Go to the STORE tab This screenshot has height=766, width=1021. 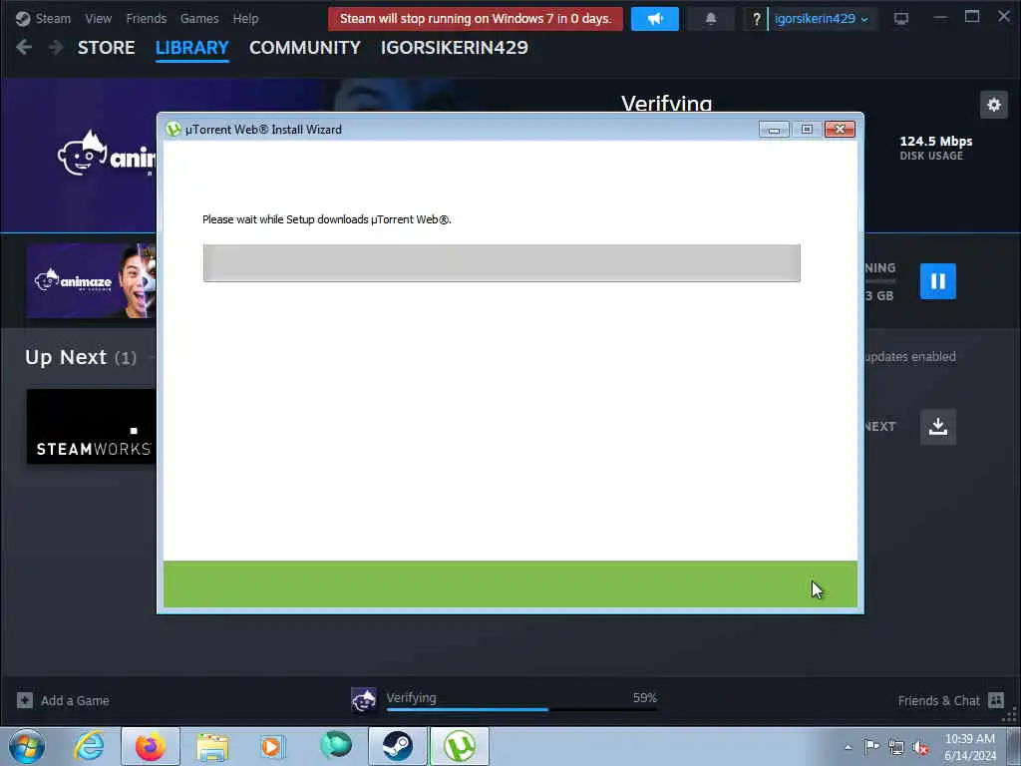106,48
